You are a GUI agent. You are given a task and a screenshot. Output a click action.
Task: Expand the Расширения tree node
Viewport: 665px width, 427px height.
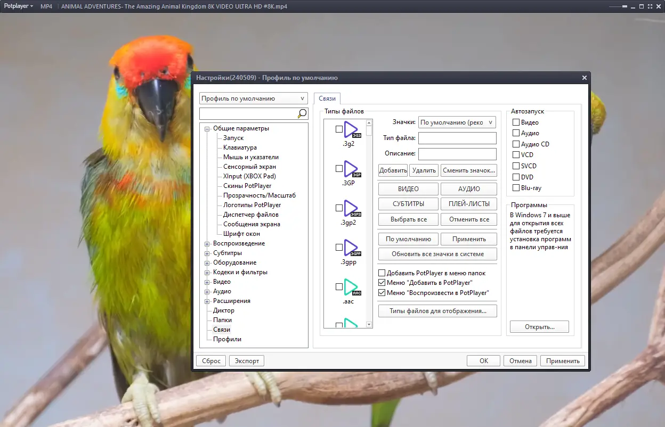[207, 301]
